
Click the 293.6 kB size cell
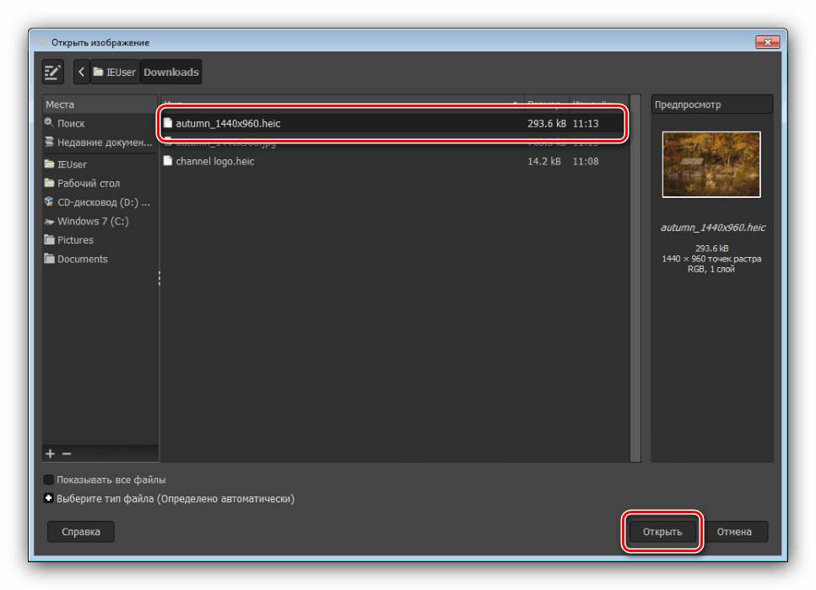(x=547, y=123)
